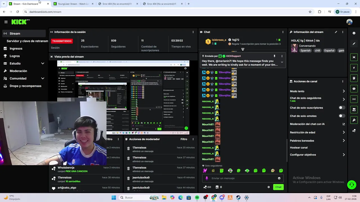Open Discord from the Windows taskbar

pos(222,198)
